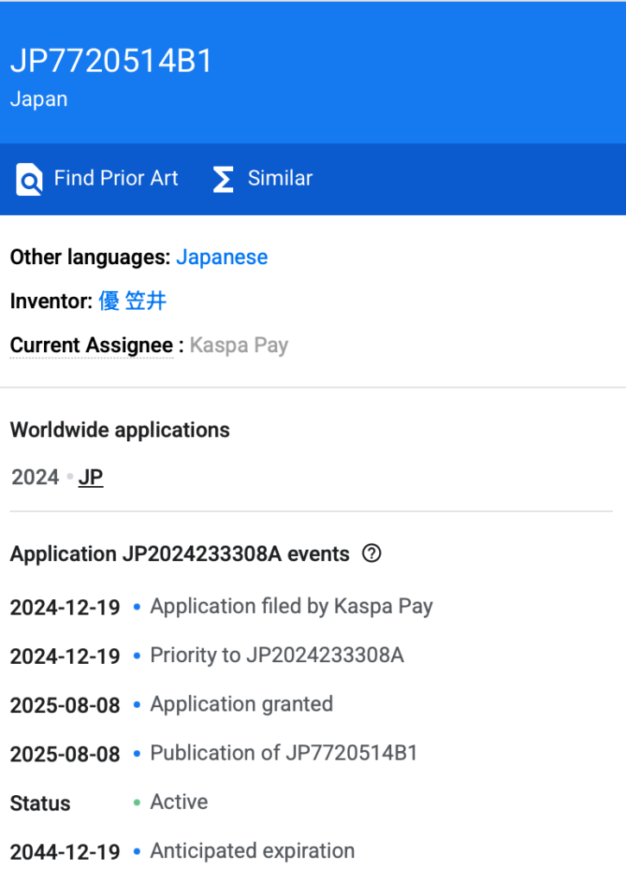The width and height of the screenshot is (626, 884).
Task: Select the Japan country label in header
Action: tap(39, 99)
